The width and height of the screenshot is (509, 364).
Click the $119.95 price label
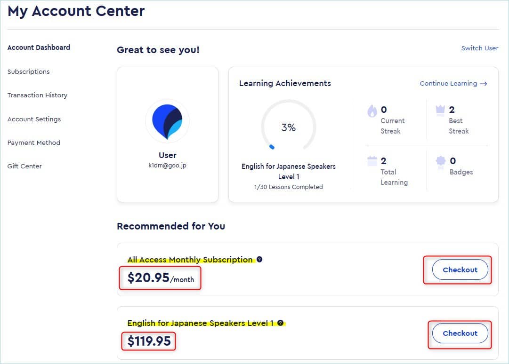coord(149,341)
